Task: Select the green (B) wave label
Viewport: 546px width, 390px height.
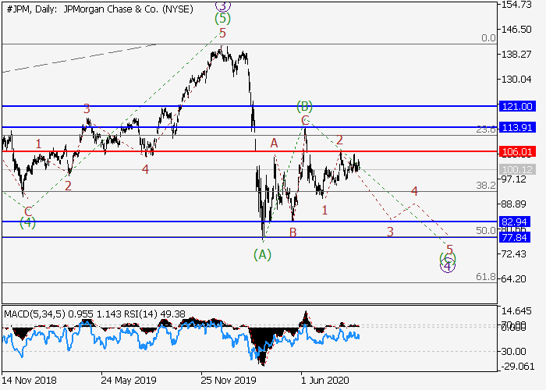Action: (x=304, y=105)
